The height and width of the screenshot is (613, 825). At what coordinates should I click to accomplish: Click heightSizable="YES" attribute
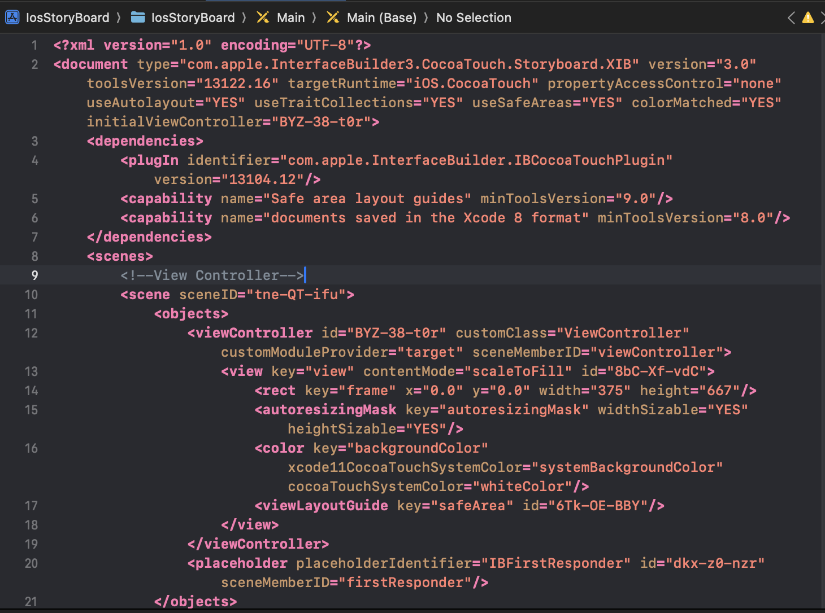(367, 429)
